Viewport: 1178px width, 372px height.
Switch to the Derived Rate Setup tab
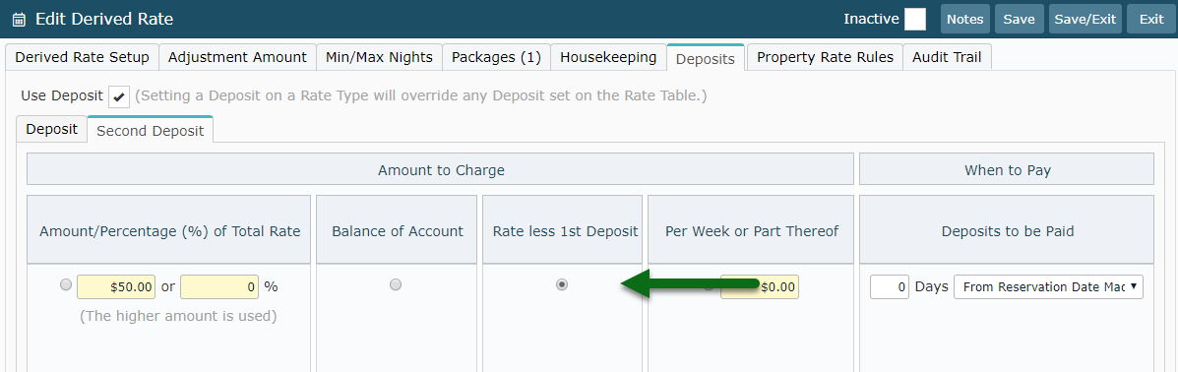(82, 57)
